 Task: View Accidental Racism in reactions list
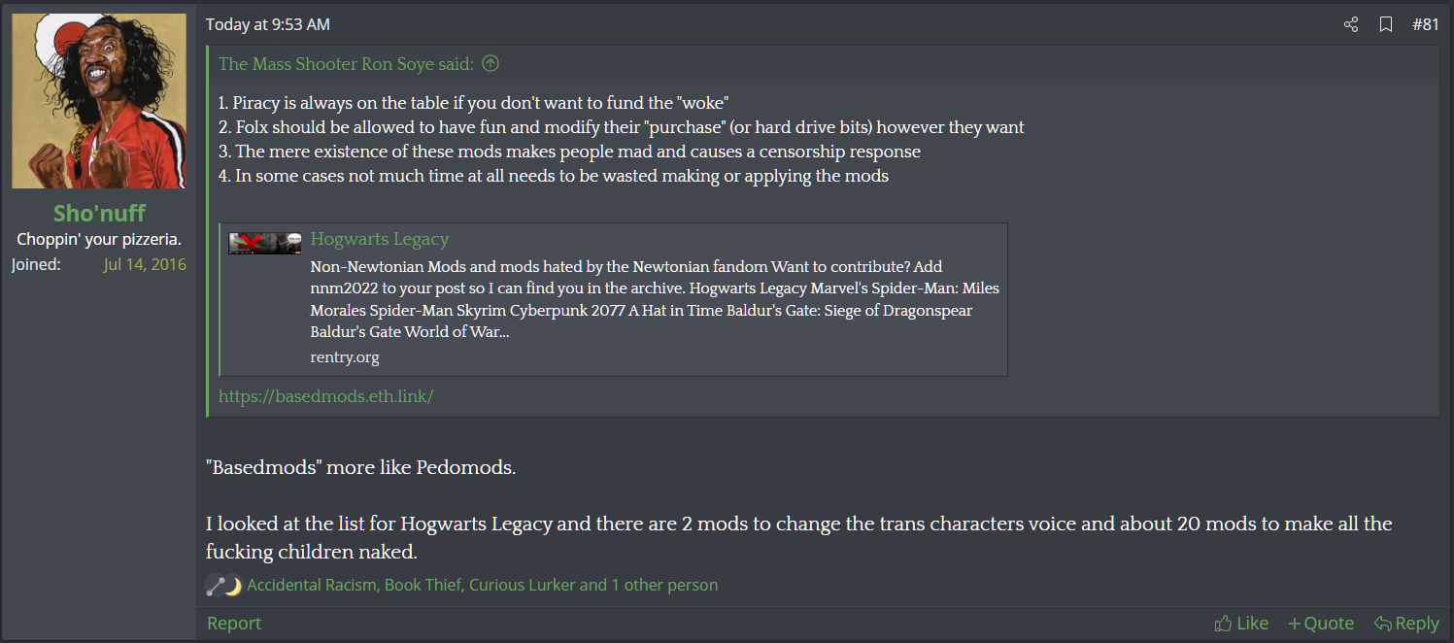pos(313,585)
